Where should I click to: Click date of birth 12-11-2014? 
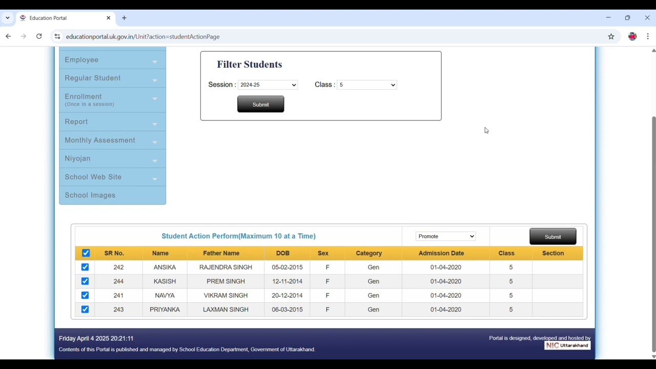[287, 281]
